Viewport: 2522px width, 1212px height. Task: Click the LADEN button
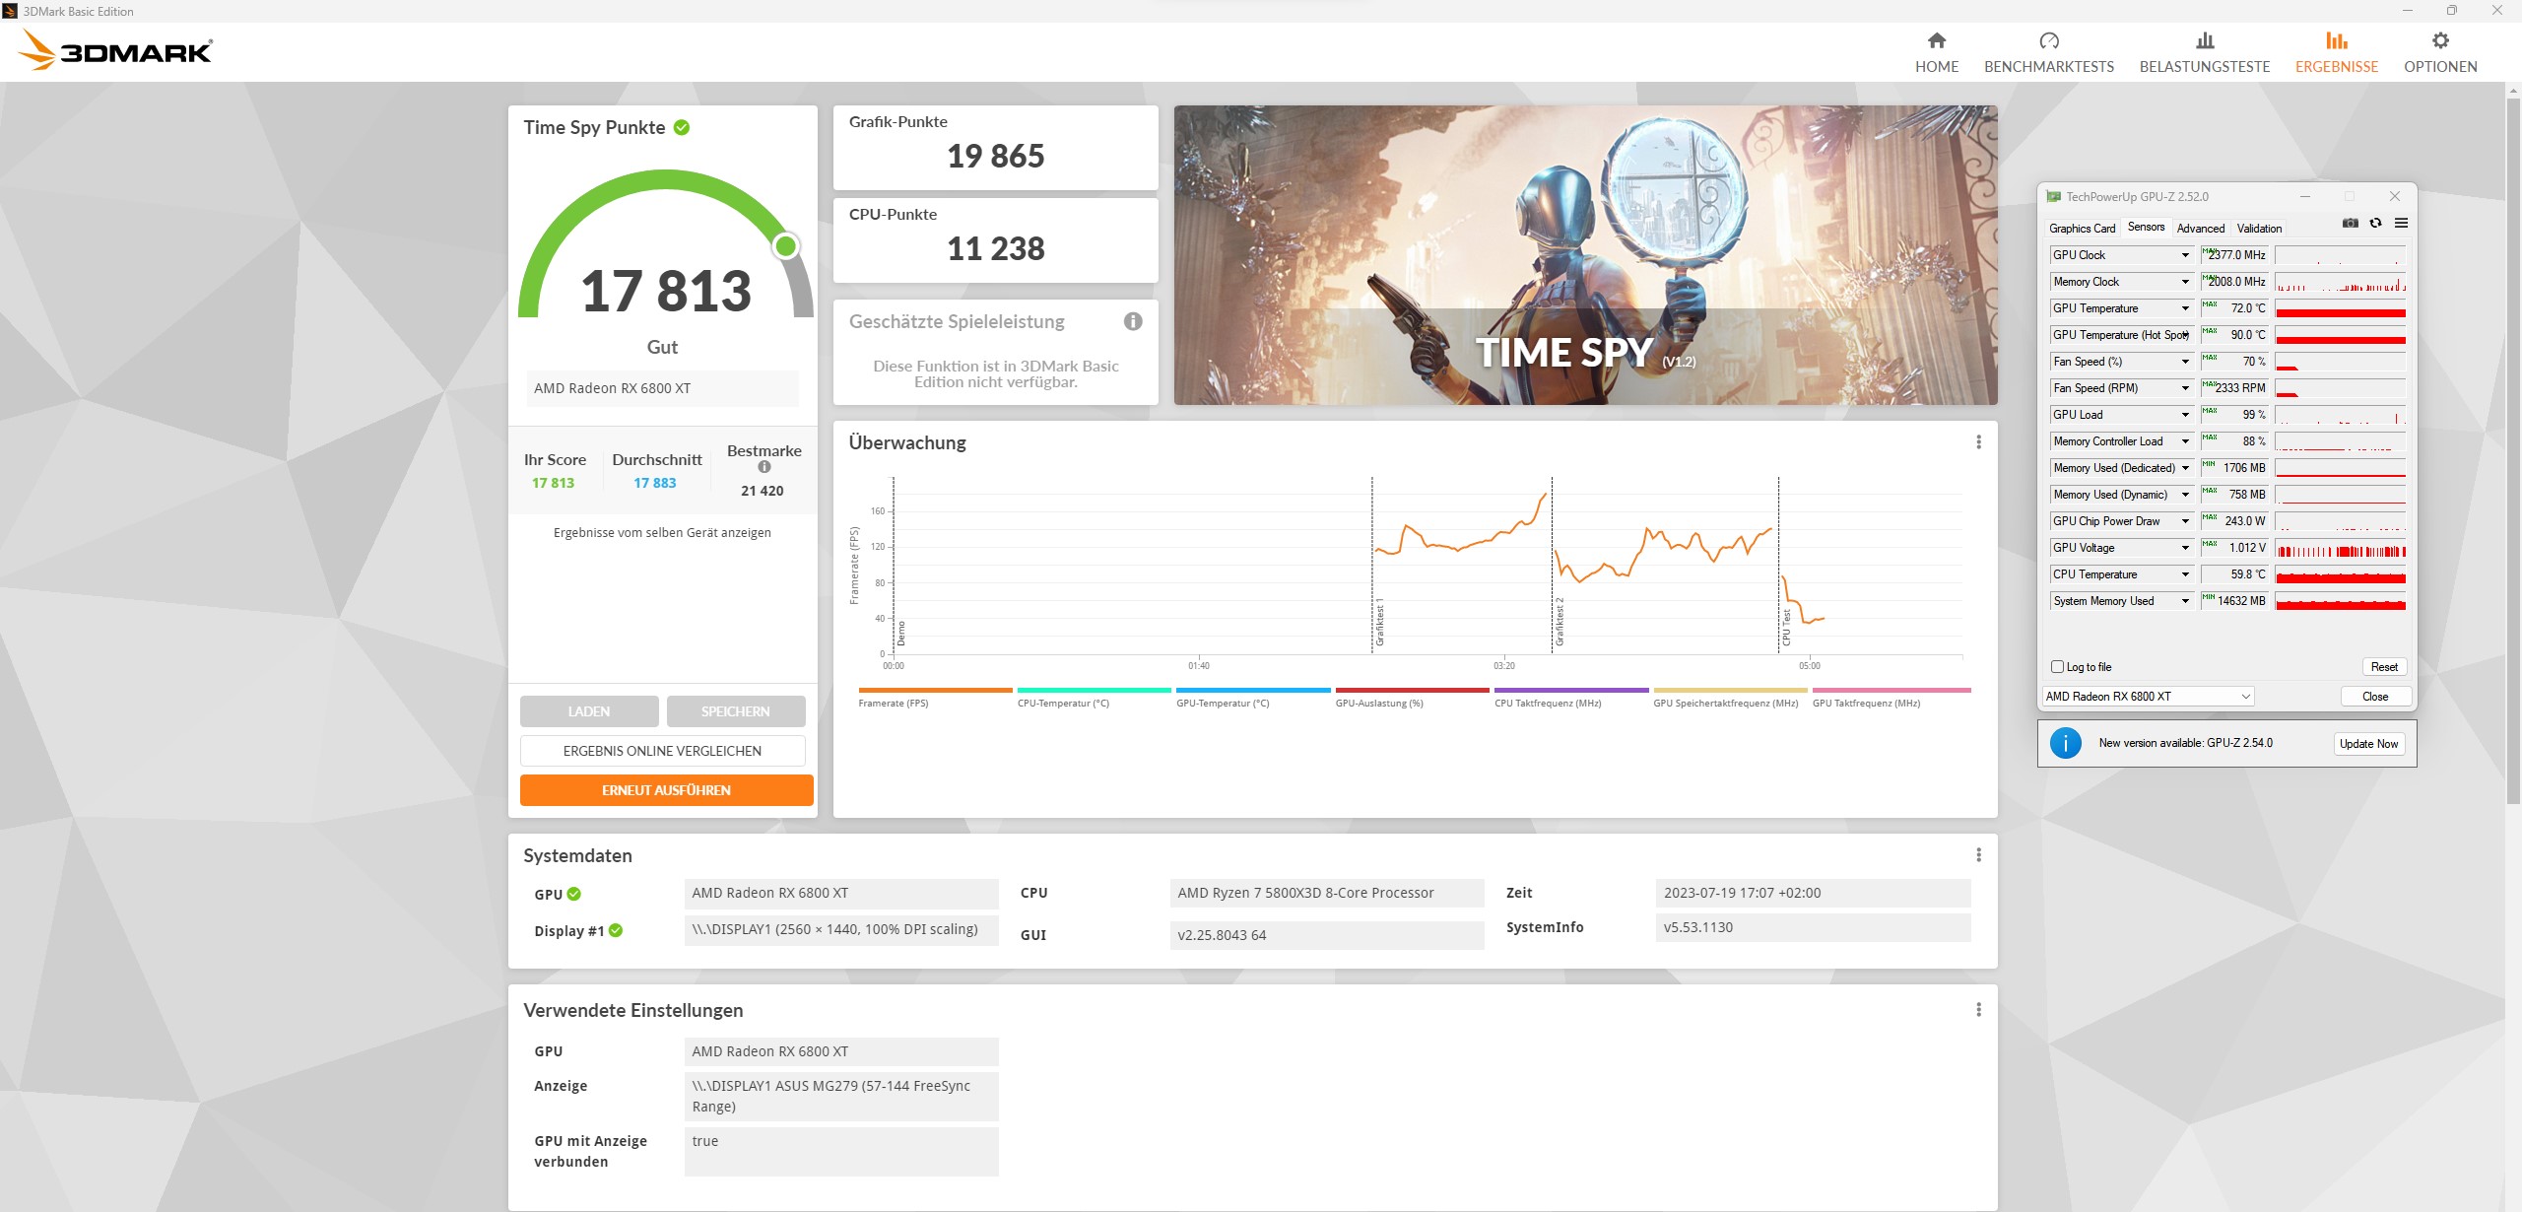(589, 711)
